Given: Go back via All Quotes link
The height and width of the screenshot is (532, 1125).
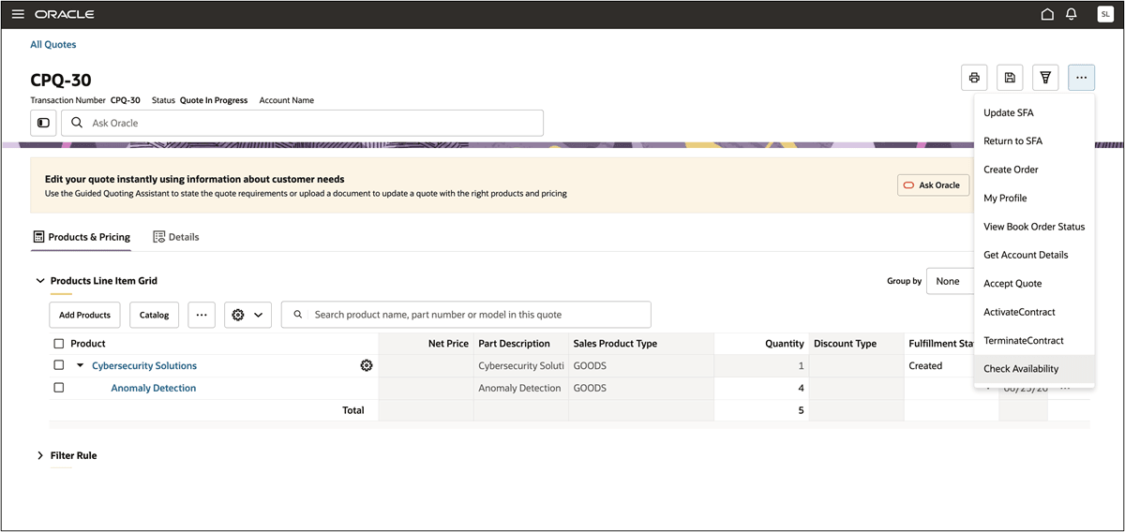Looking at the screenshot, I should [53, 44].
